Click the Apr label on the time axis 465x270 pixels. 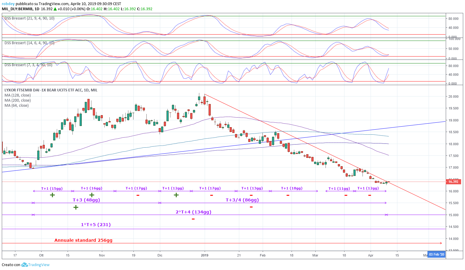[x=371, y=255]
